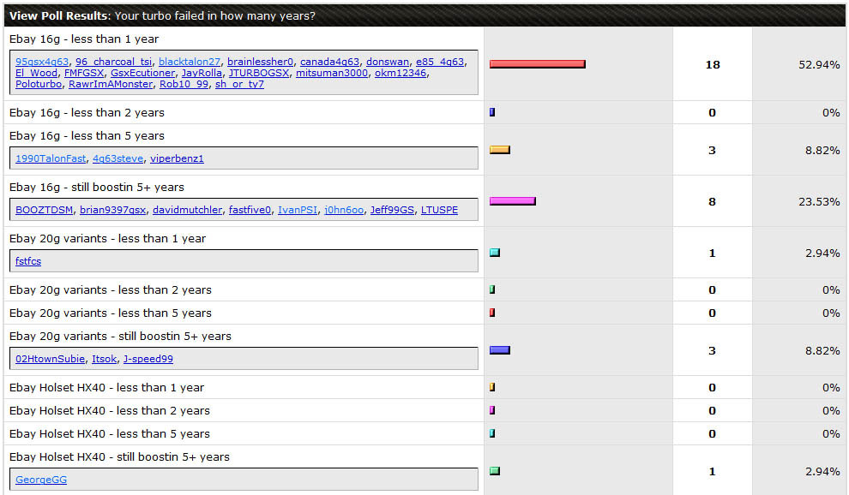The width and height of the screenshot is (849, 495).
Task: Click magenta bar for 16g still boostin
Action: pyautogui.click(x=512, y=201)
